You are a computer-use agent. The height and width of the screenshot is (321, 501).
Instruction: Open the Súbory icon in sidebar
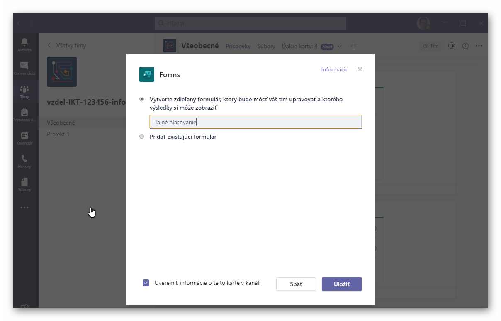pyautogui.click(x=24, y=182)
